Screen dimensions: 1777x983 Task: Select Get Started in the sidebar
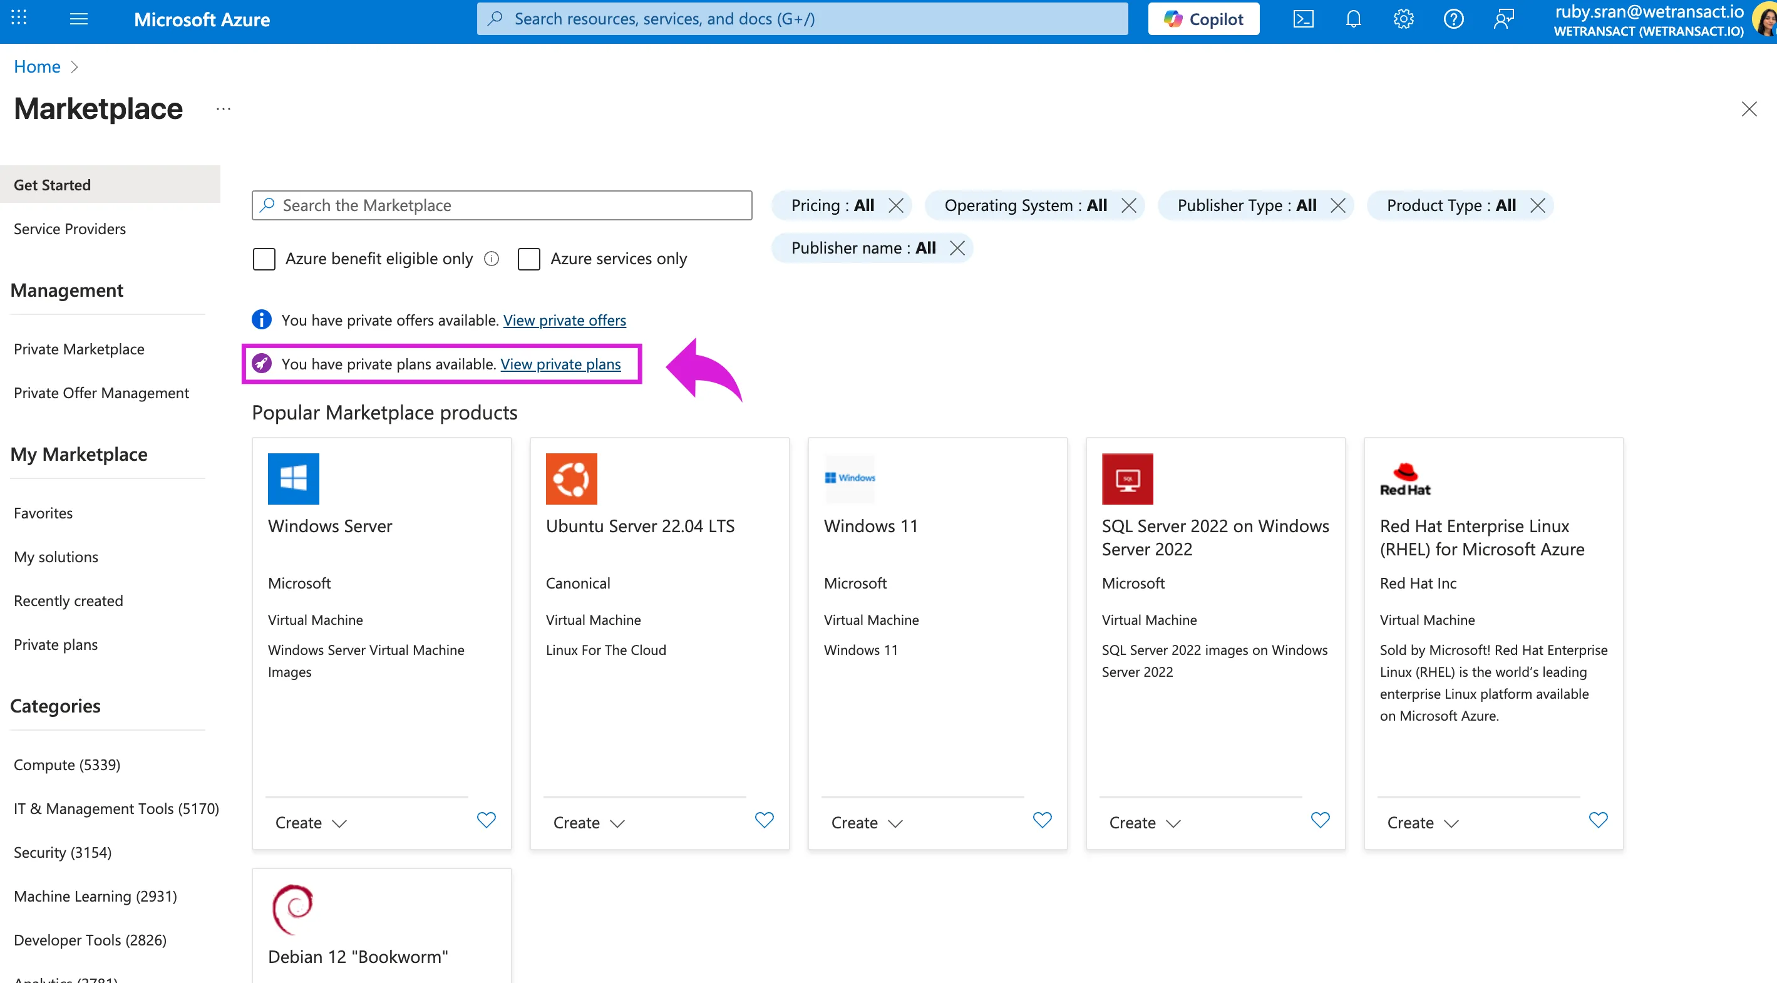point(110,185)
